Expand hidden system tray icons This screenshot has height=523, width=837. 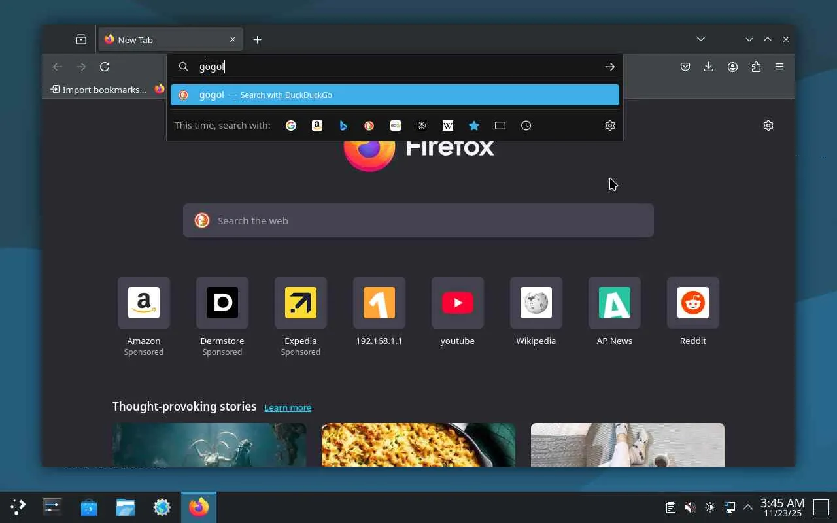[748, 507]
